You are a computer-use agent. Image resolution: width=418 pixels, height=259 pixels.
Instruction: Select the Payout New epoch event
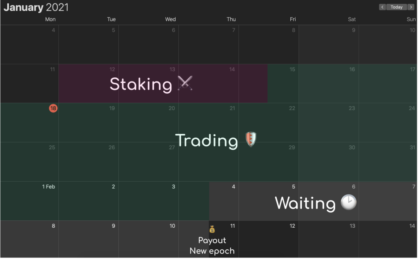(x=212, y=245)
